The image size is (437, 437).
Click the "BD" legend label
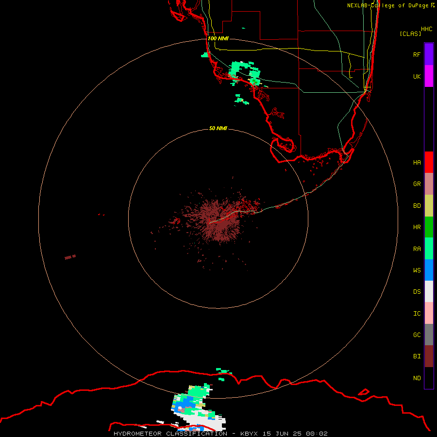click(x=417, y=206)
